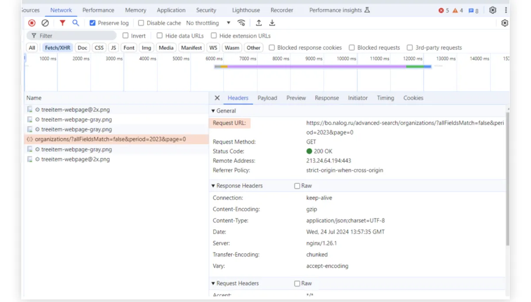Image resolution: width=531 pixels, height=302 pixels.
Task: Click the JS resource type filter
Action: pyautogui.click(x=114, y=48)
